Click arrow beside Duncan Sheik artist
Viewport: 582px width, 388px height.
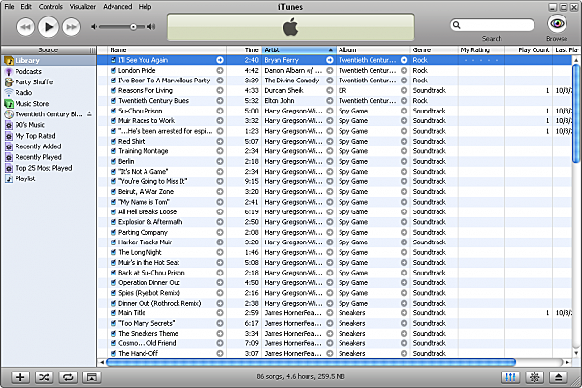click(x=329, y=90)
